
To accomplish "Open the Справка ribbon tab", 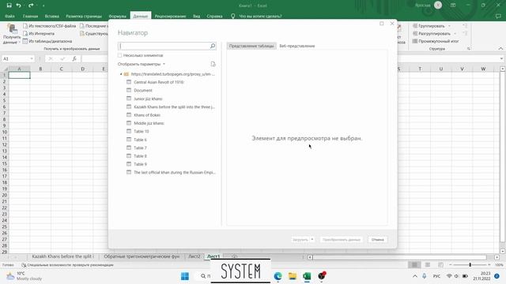I will click(x=214, y=16).
